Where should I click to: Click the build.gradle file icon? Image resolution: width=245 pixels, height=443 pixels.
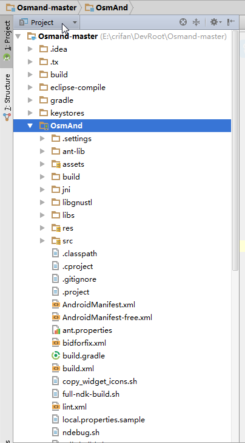pos(56,356)
